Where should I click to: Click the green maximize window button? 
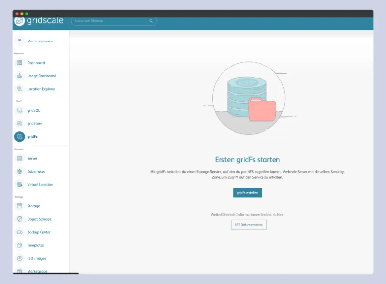27,14
